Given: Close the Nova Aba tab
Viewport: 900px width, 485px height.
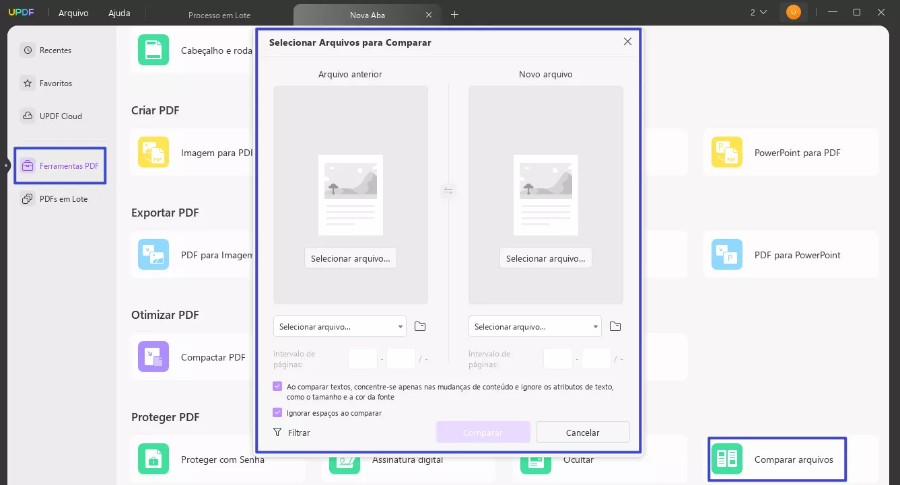Looking at the screenshot, I should [x=429, y=15].
